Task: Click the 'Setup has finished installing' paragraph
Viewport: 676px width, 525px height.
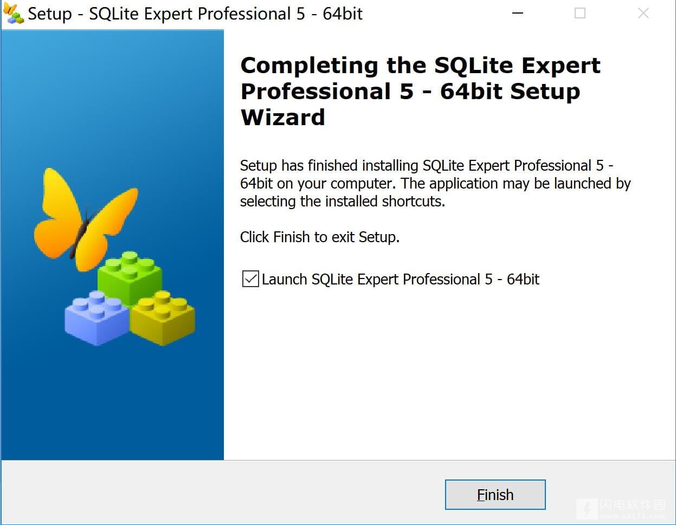Action: pos(435,183)
